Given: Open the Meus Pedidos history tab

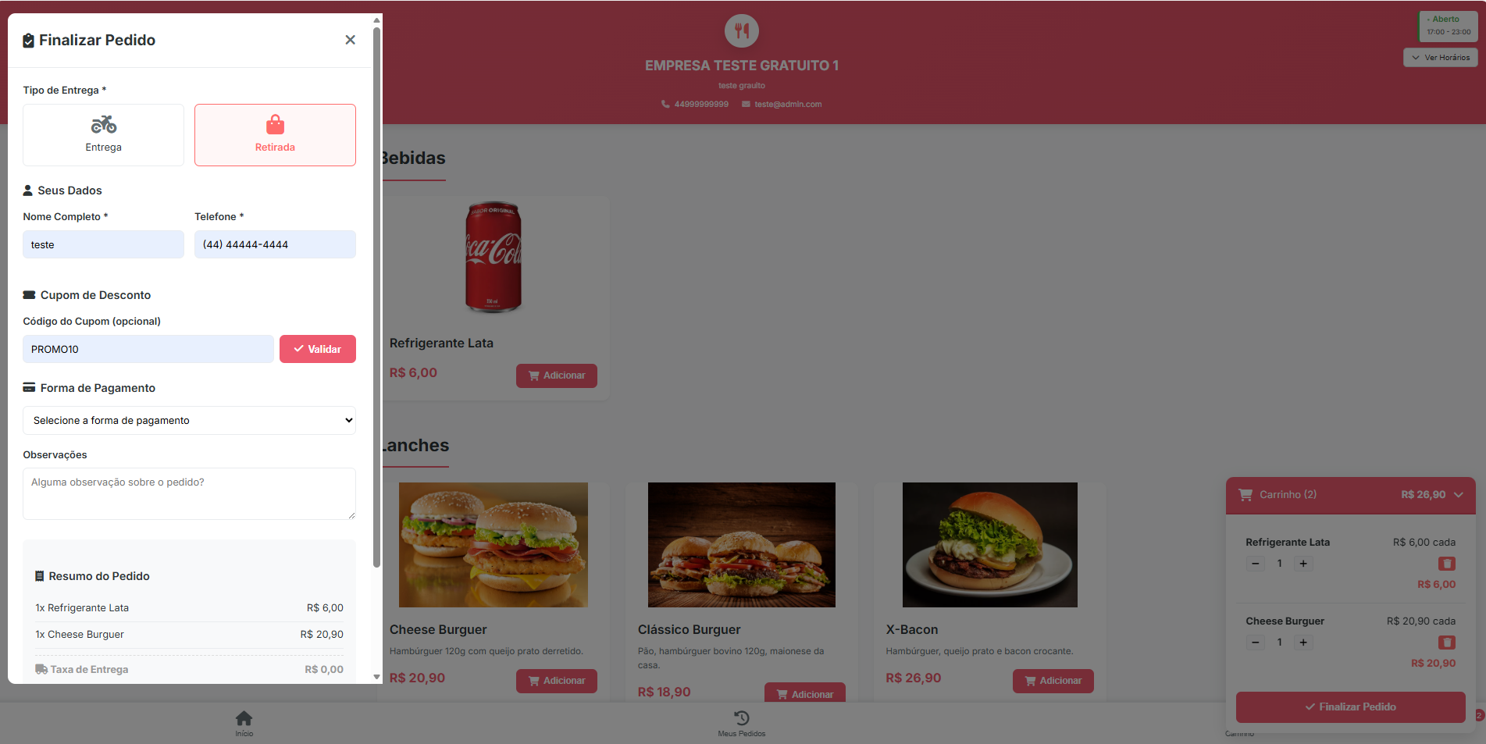Looking at the screenshot, I should pos(742,723).
